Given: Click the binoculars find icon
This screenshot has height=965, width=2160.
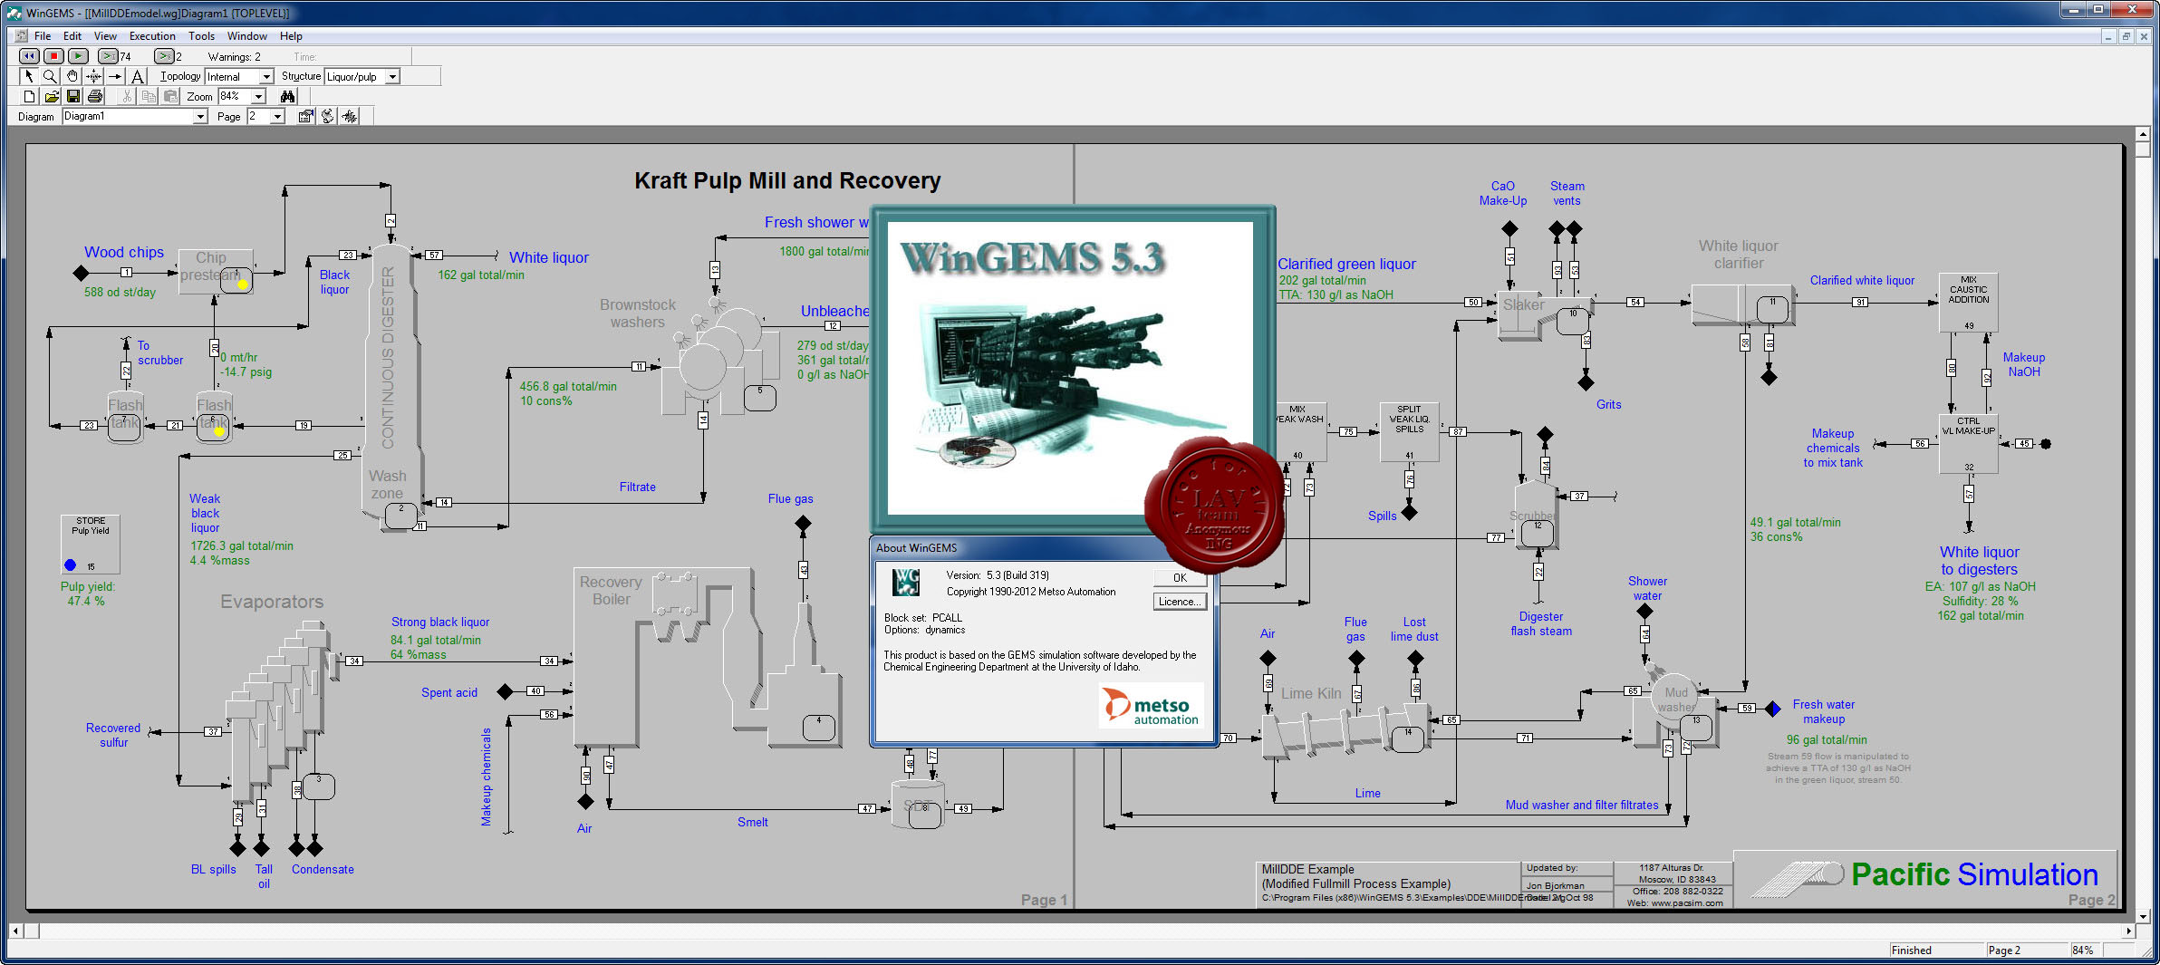Looking at the screenshot, I should (x=287, y=96).
